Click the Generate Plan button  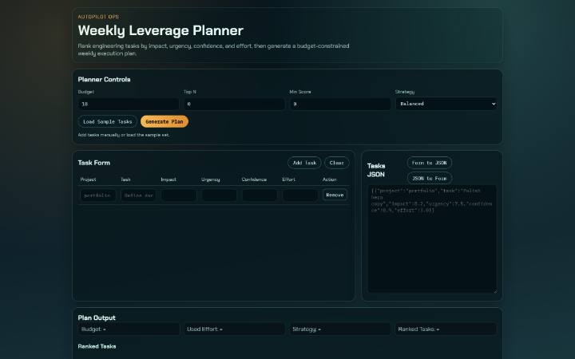click(x=165, y=121)
